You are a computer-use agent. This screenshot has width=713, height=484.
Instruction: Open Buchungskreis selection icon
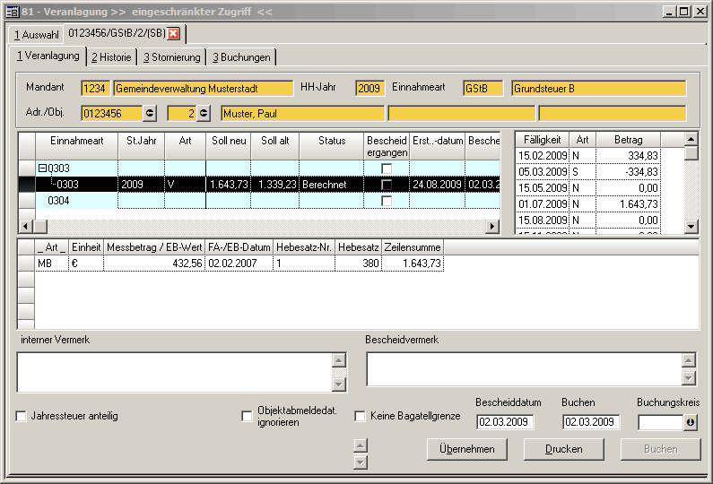tap(691, 422)
